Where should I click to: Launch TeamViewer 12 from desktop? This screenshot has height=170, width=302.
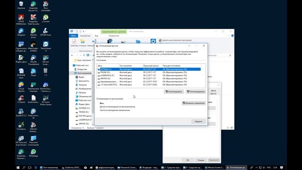click(46, 47)
